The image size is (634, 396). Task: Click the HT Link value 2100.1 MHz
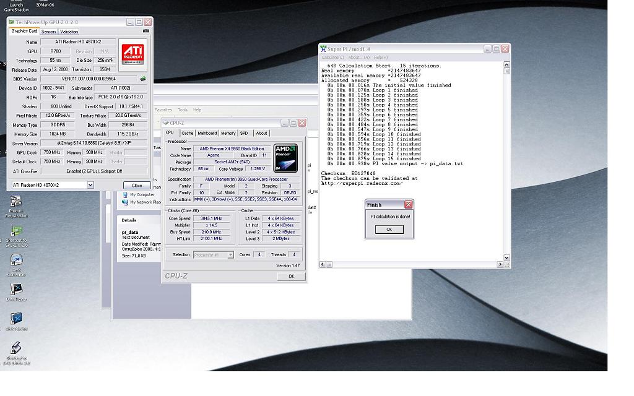pos(212,238)
